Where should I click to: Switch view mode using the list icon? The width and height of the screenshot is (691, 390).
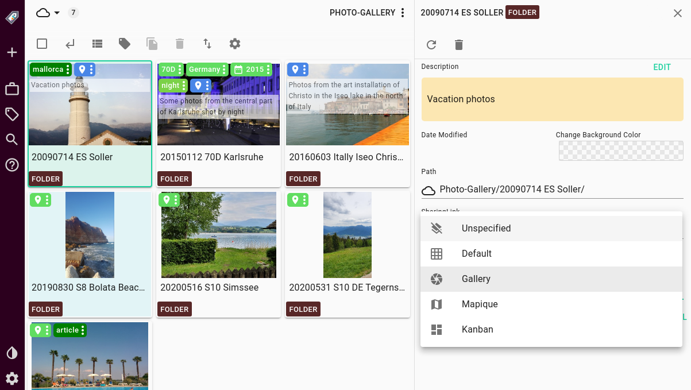point(97,44)
